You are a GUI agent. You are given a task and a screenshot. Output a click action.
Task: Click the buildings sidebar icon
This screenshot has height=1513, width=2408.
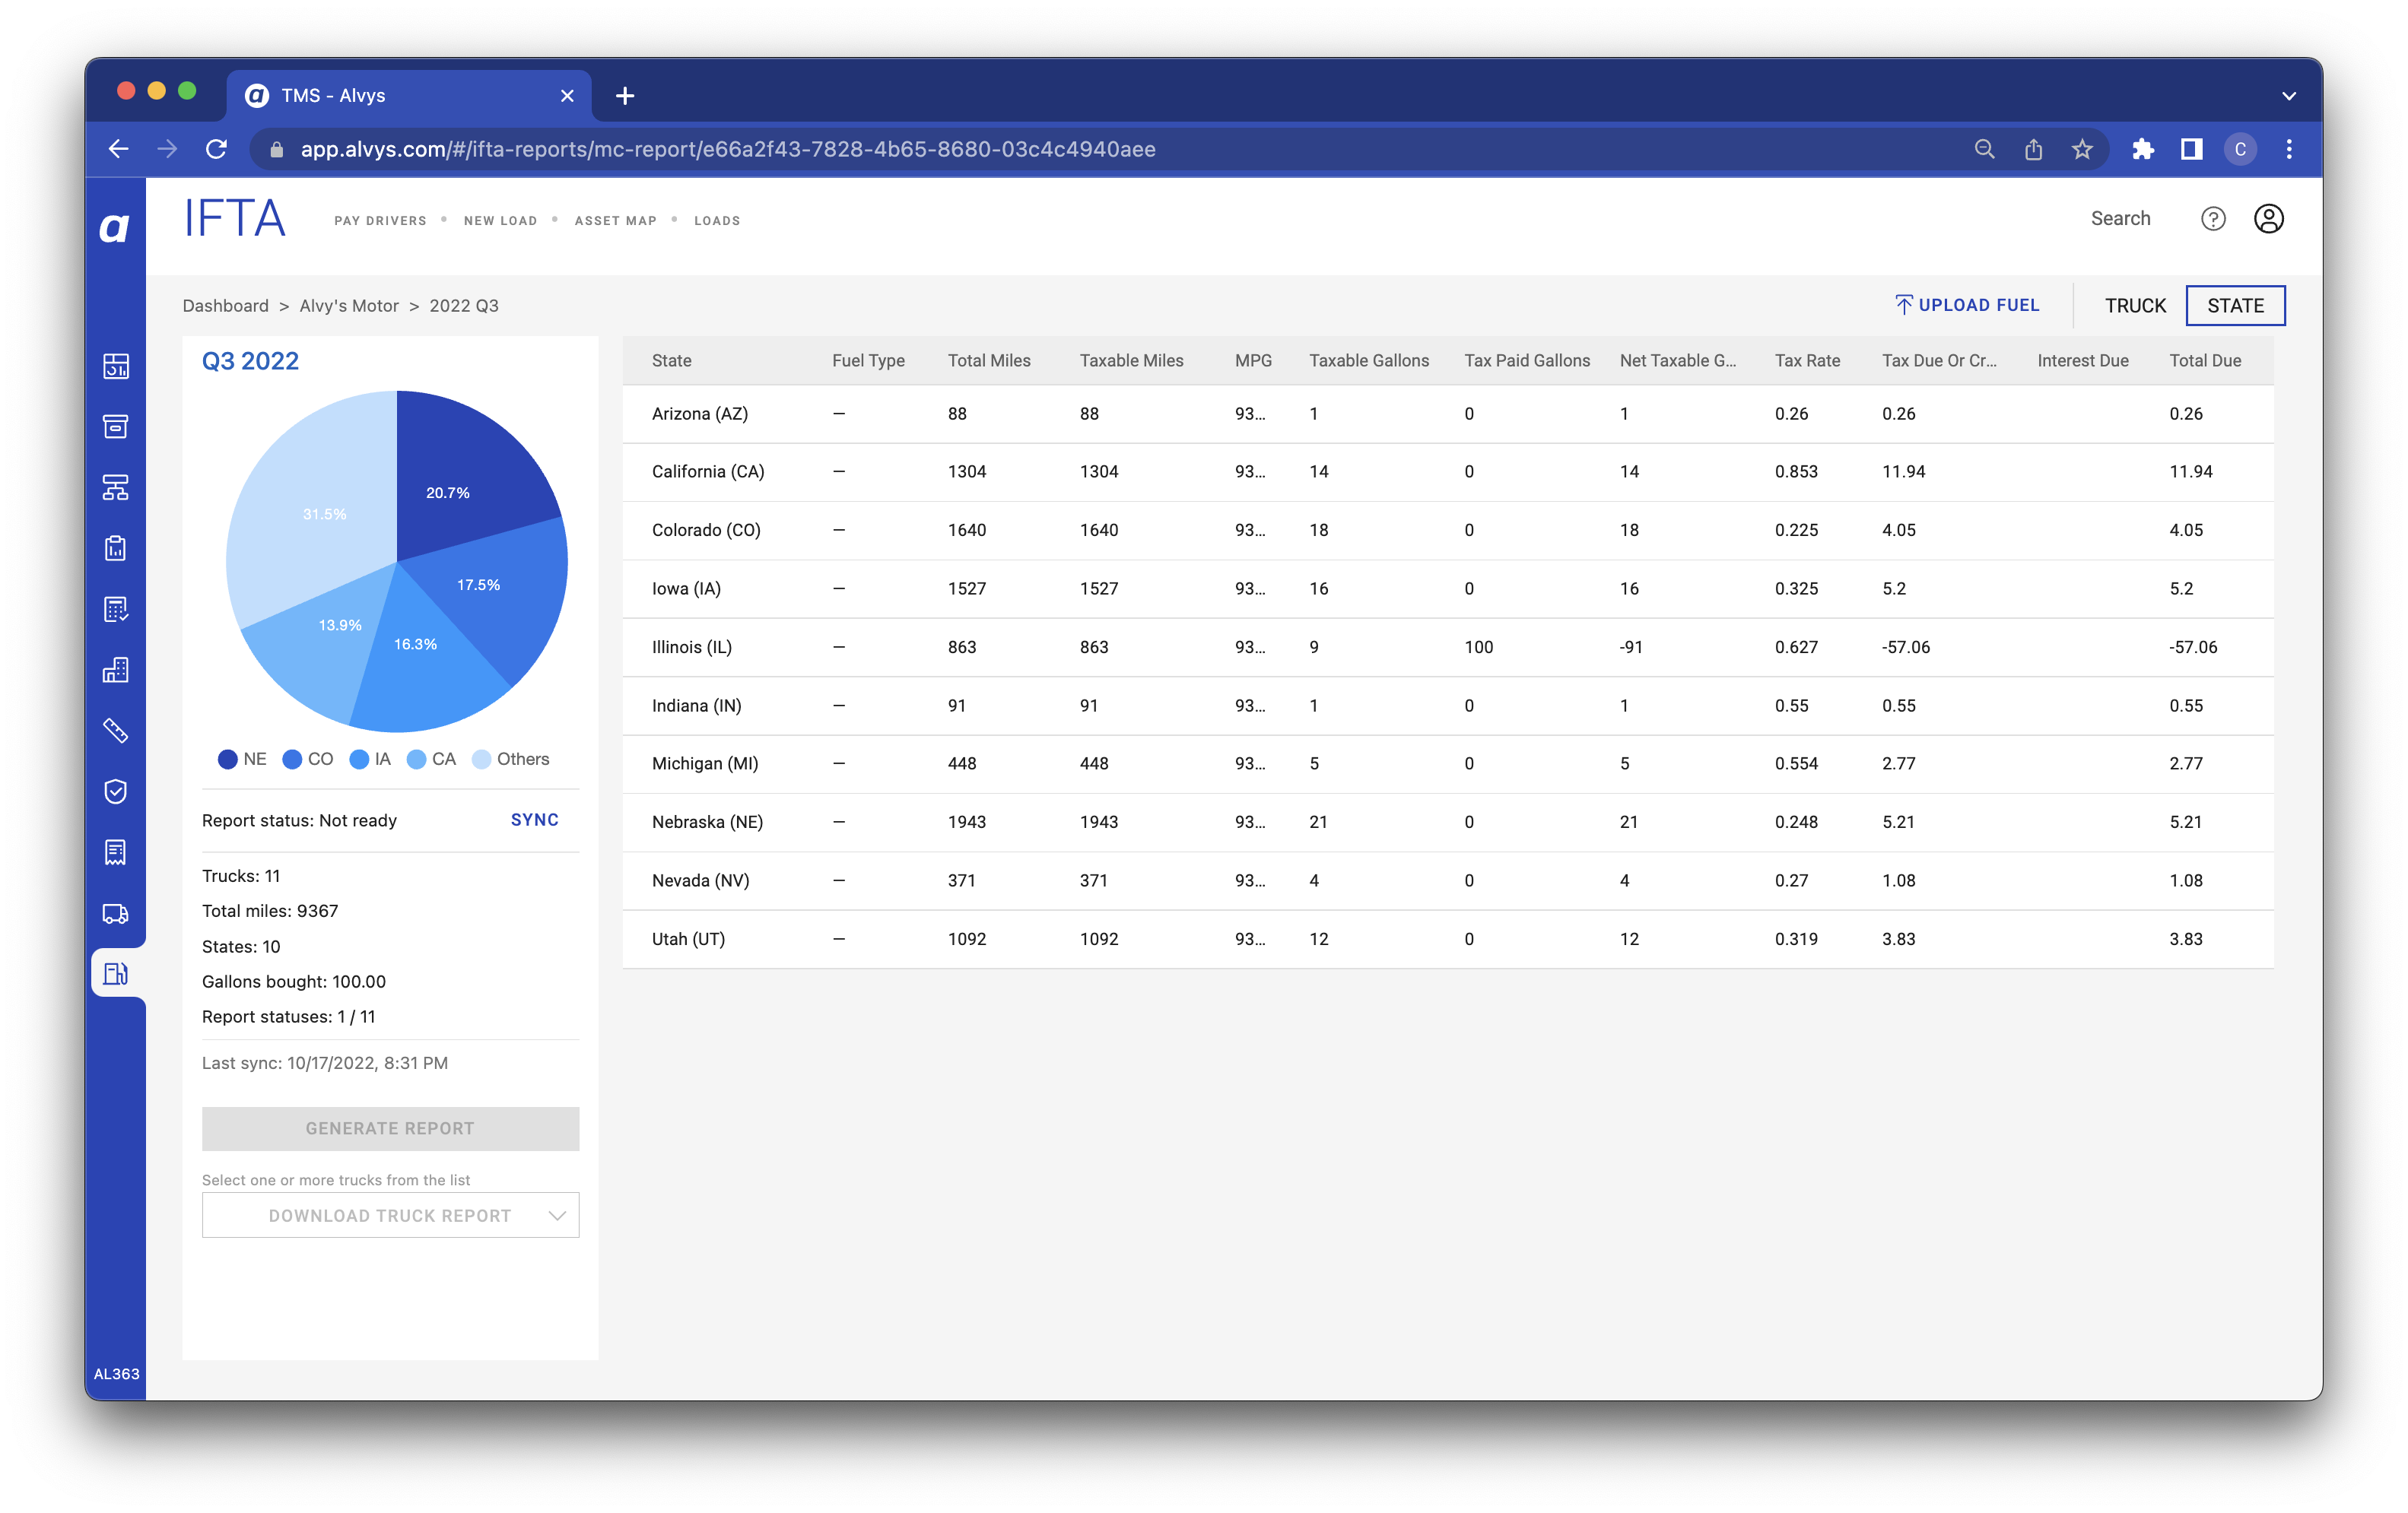(x=116, y=670)
